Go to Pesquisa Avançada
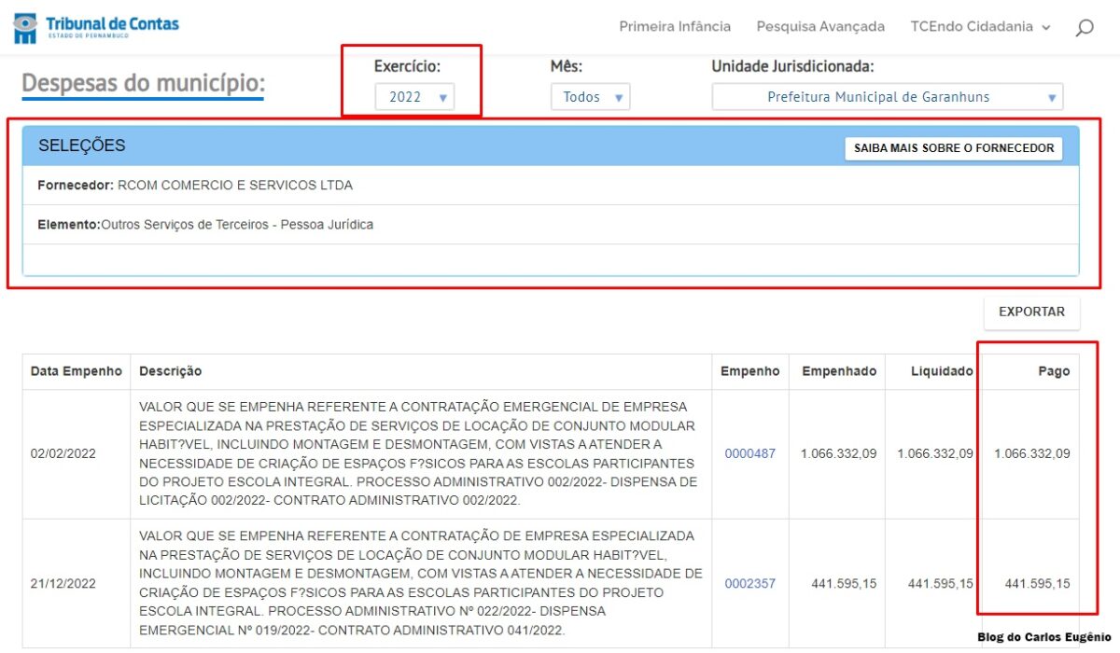1120x653 pixels. point(820,27)
